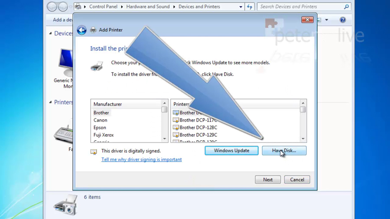Click the explorer forward navigation button
The height and width of the screenshot is (219, 390).
tap(63, 6)
